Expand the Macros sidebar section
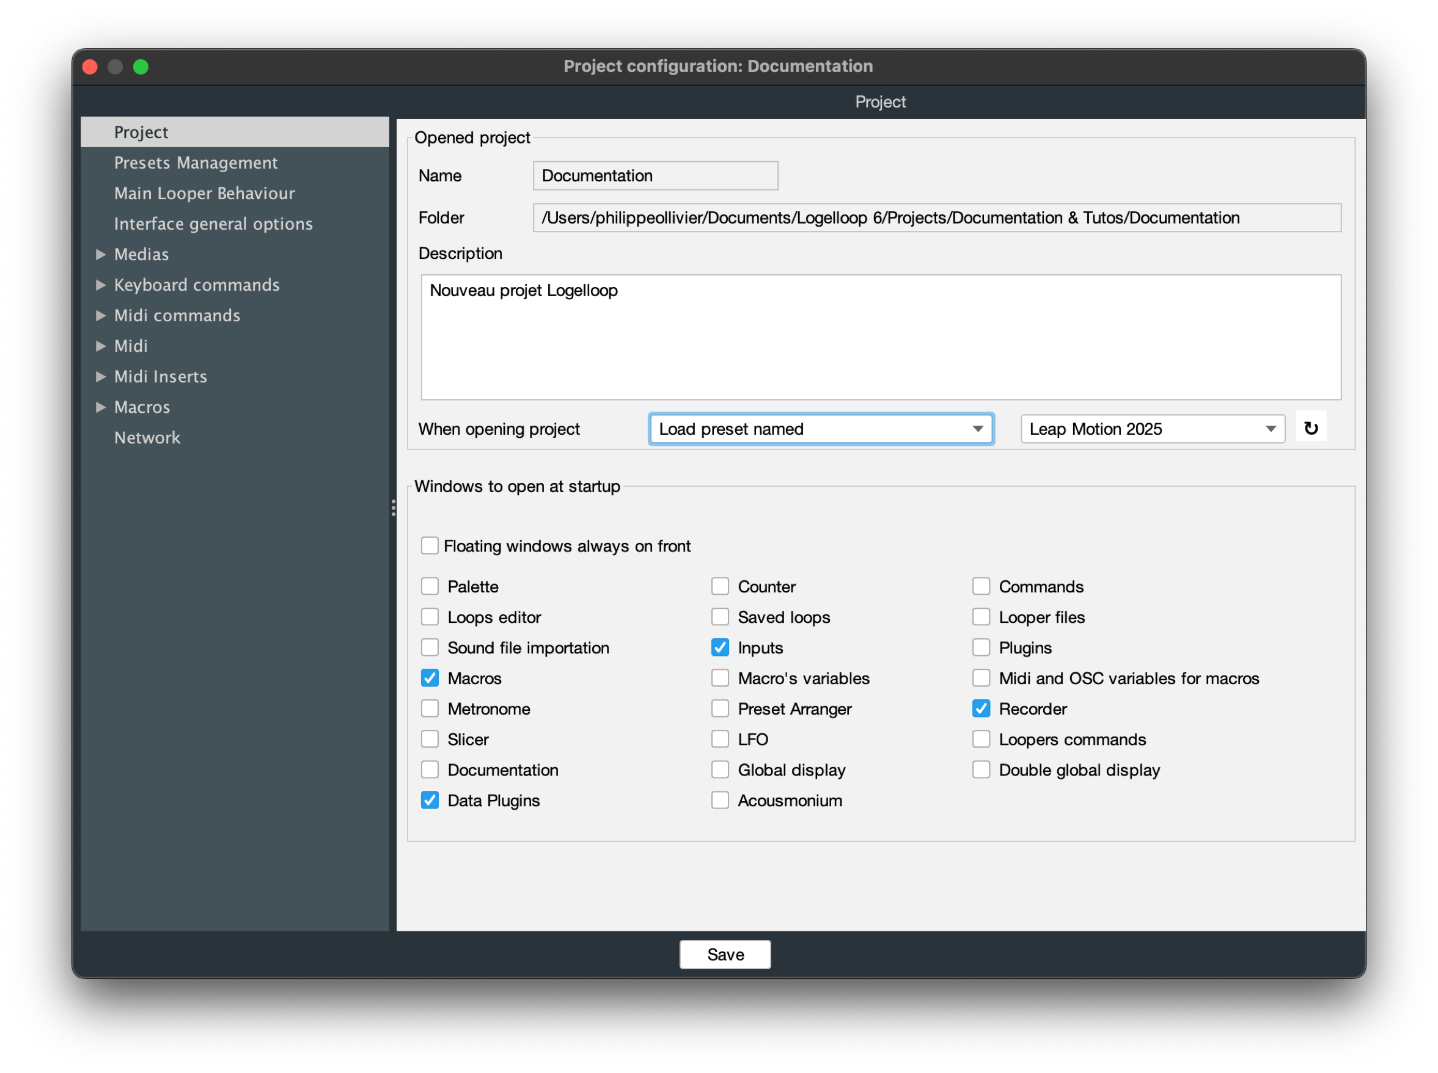Viewport: 1438px width, 1073px height. (x=101, y=407)
